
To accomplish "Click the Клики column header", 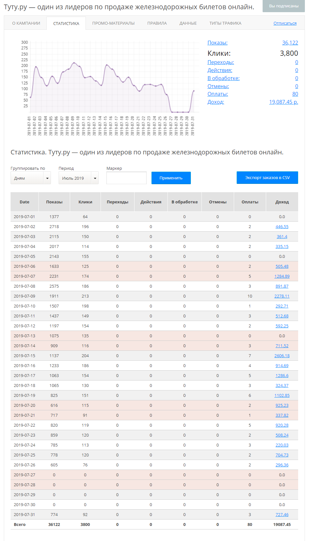I will pyautogui.click(x=85, y=202).
